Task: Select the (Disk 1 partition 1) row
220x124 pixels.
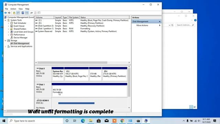Action: pyautogui.click(x=82, y=29)
